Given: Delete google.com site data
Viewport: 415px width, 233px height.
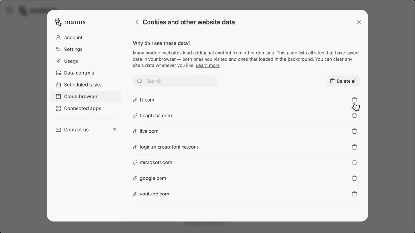Looking at the screenshot, I should pos(354,178).
